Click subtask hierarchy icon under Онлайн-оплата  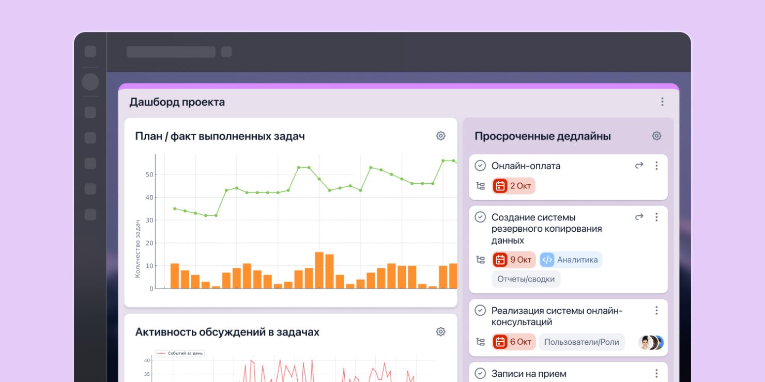pyautogui.click(x=480, y=186)
